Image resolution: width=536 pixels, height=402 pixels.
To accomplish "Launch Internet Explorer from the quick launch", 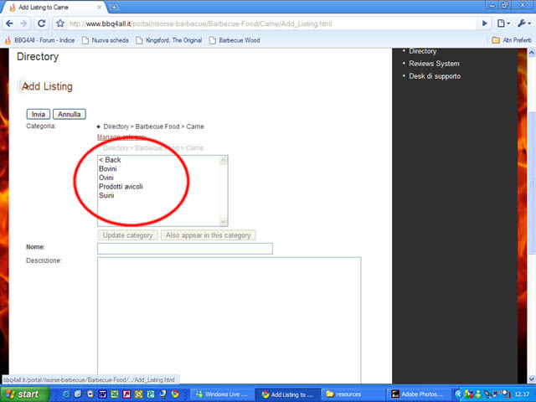I will click(67, 394).
